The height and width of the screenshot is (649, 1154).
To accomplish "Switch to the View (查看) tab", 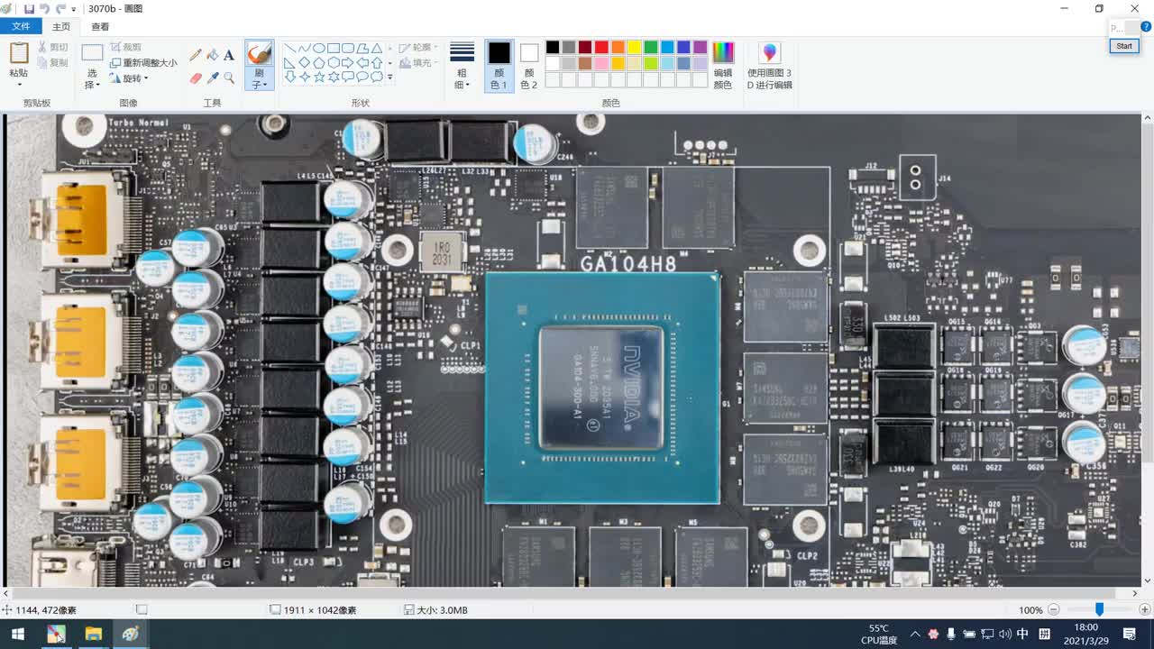I will coord(100,27).
